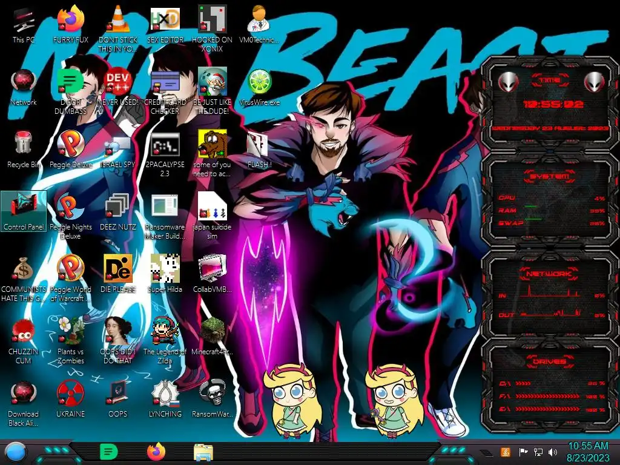This screenshot has height=465, width=620.
Task: Open the VLC cone shortcut on the desktop
Action: (x=118, y=30)
